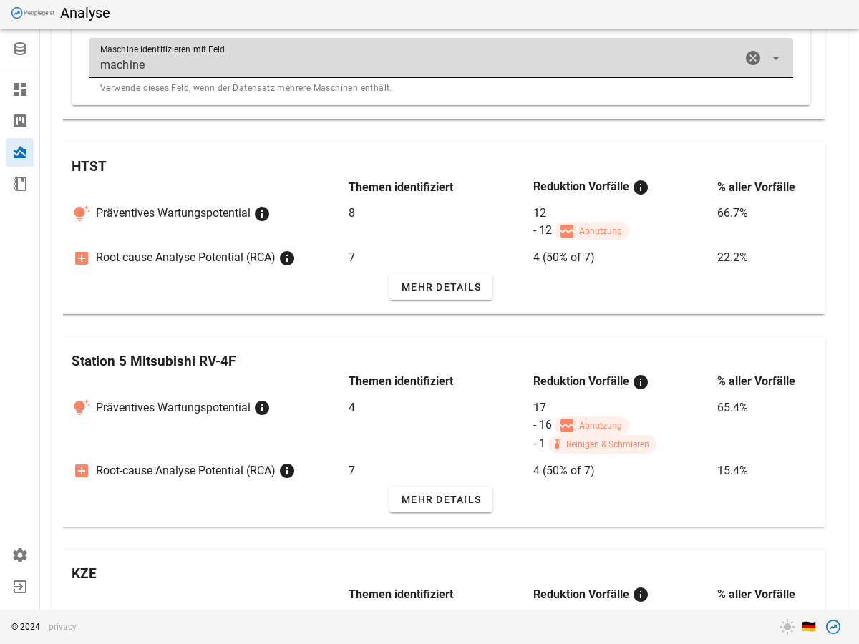Click the logout icon in sidebar

[20, 587]
